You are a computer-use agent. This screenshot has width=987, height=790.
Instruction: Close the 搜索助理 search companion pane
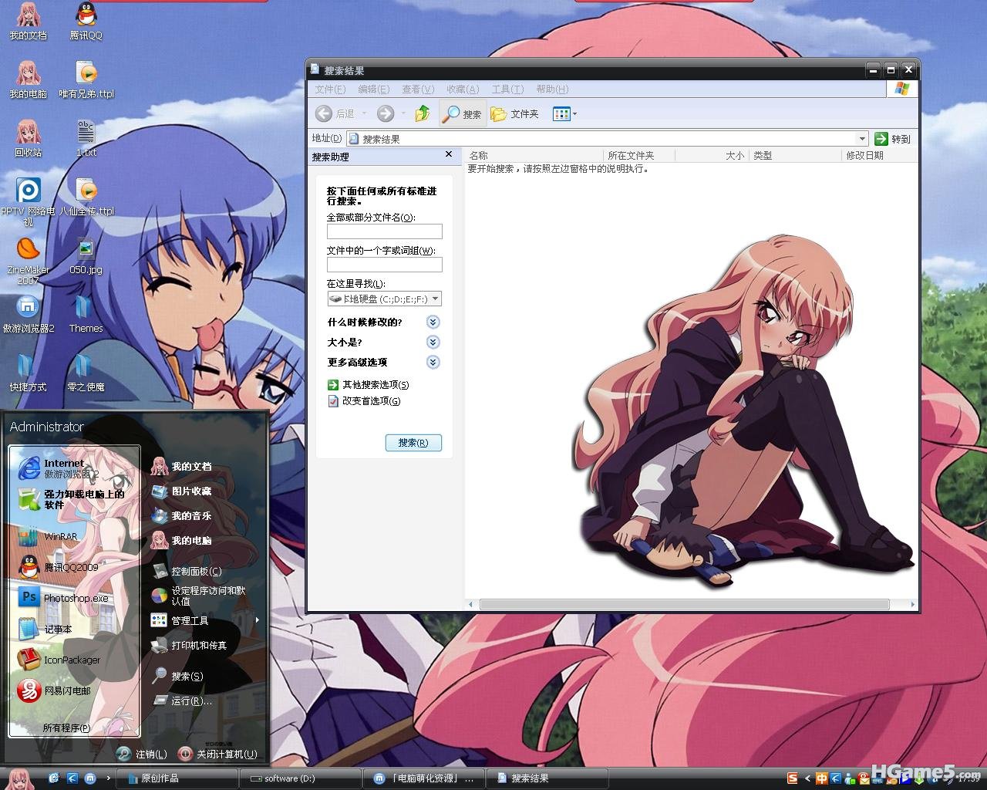tap(449, 155)
